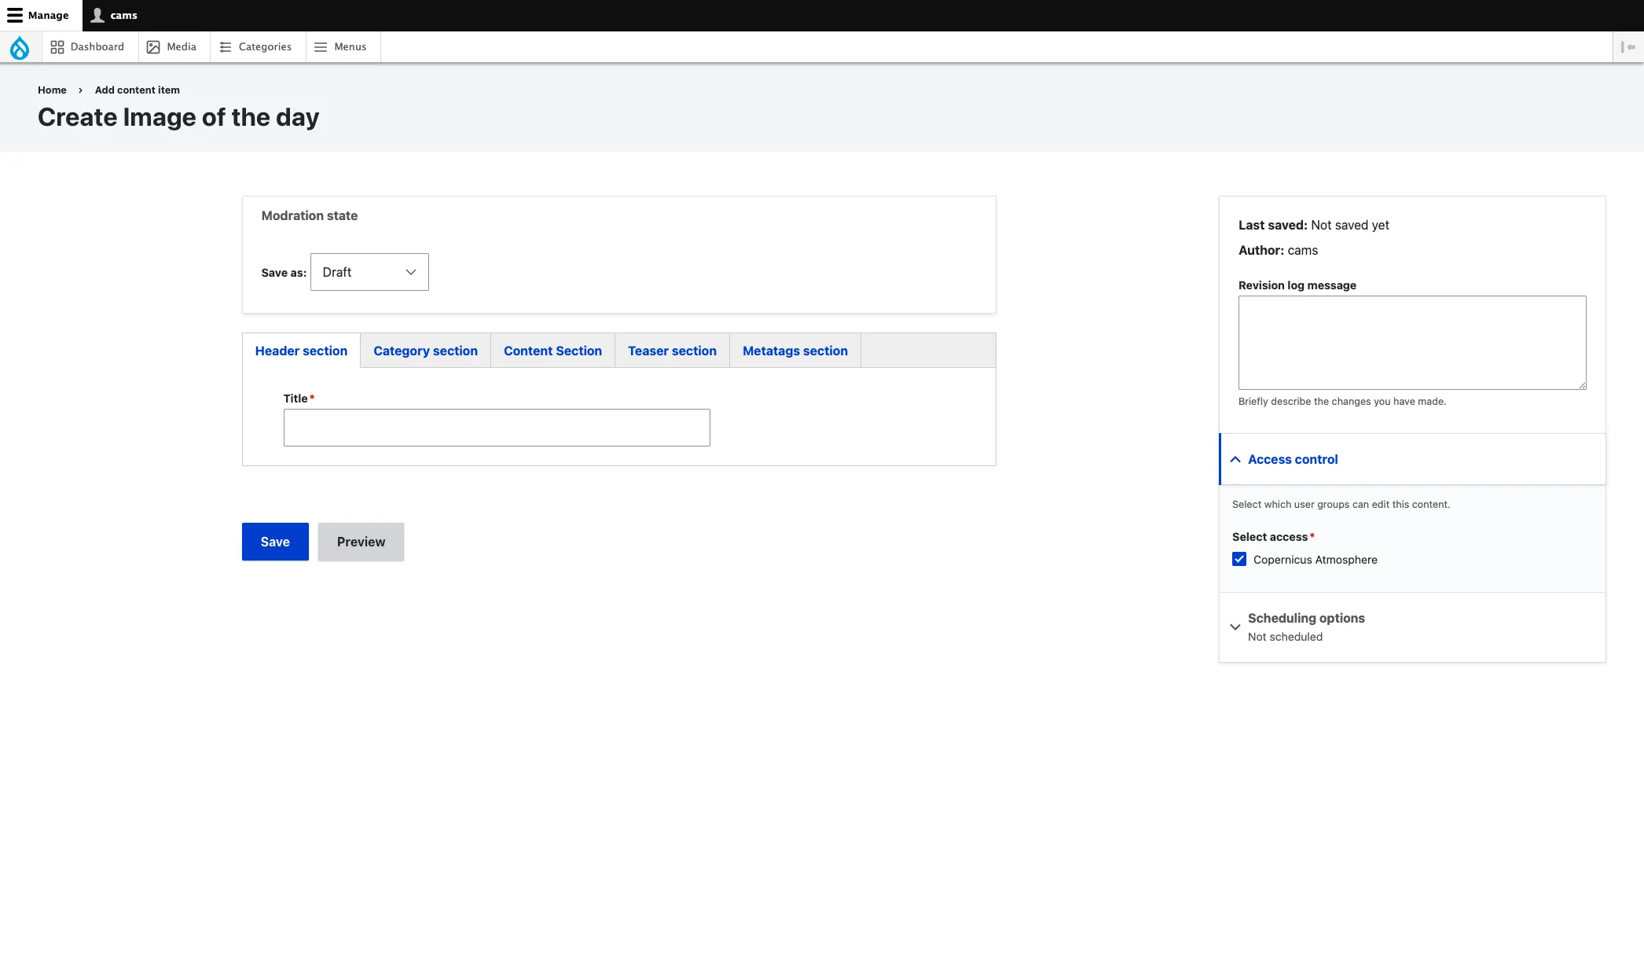Focus the Title input field
Viewport: 1644px width, 974px height.
497,428
